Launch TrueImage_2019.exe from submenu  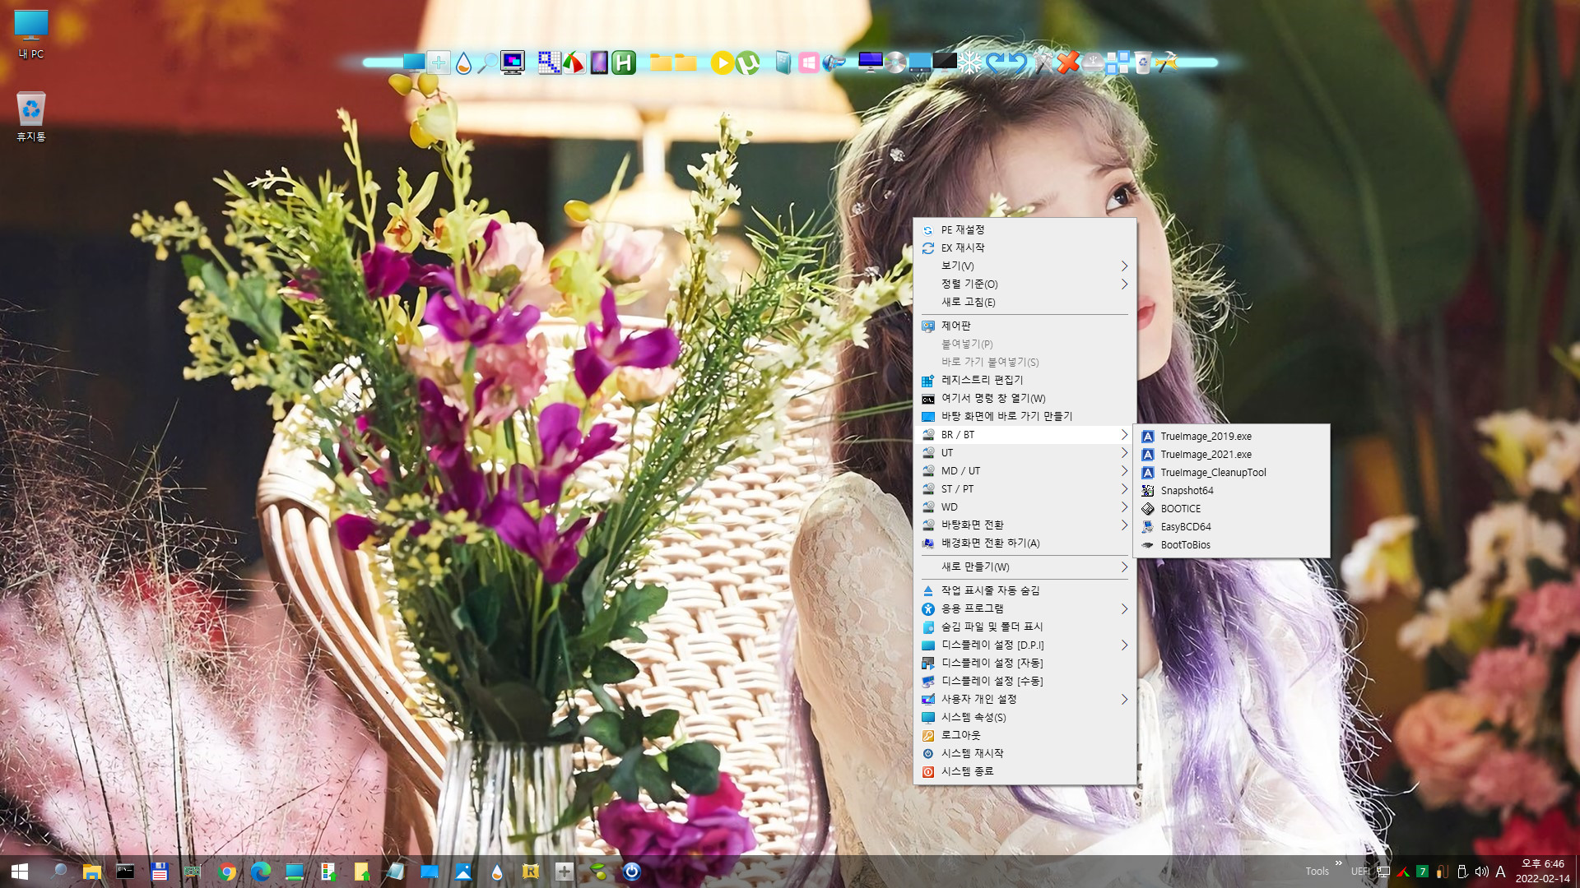(x=1231, y=437)
